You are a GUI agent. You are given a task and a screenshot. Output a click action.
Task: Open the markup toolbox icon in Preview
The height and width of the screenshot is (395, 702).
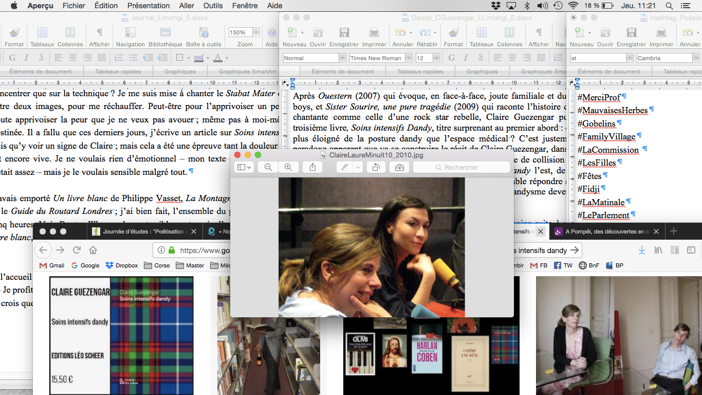click(x=399, y=167)
